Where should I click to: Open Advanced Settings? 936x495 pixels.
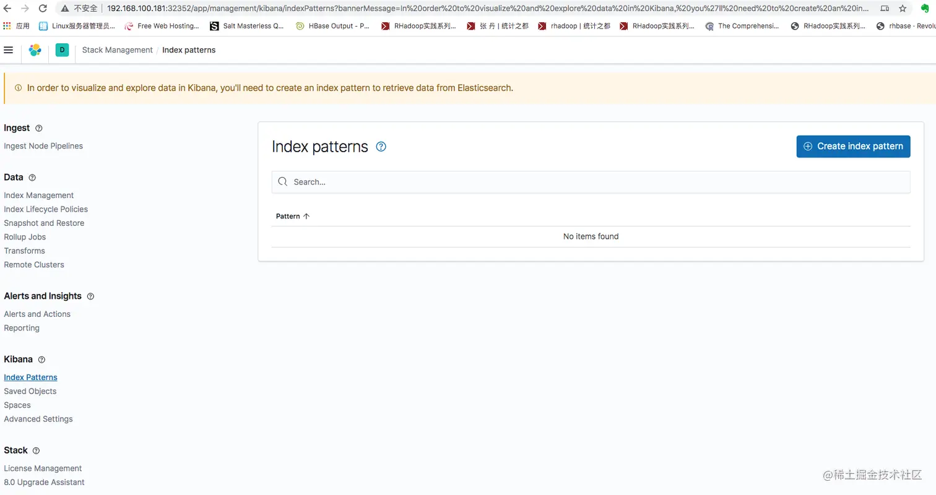click(x=38, y=420)
